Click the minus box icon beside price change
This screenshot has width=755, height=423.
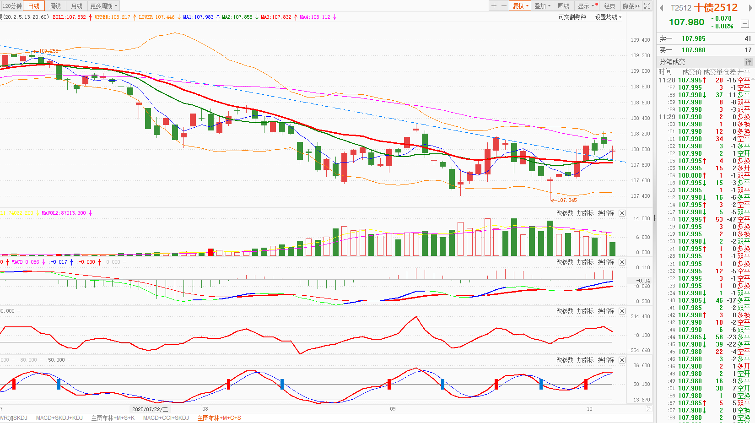(745, 23)
